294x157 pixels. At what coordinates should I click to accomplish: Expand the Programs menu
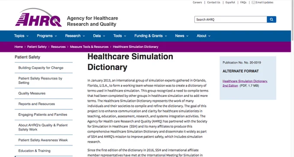pos(47,36)
